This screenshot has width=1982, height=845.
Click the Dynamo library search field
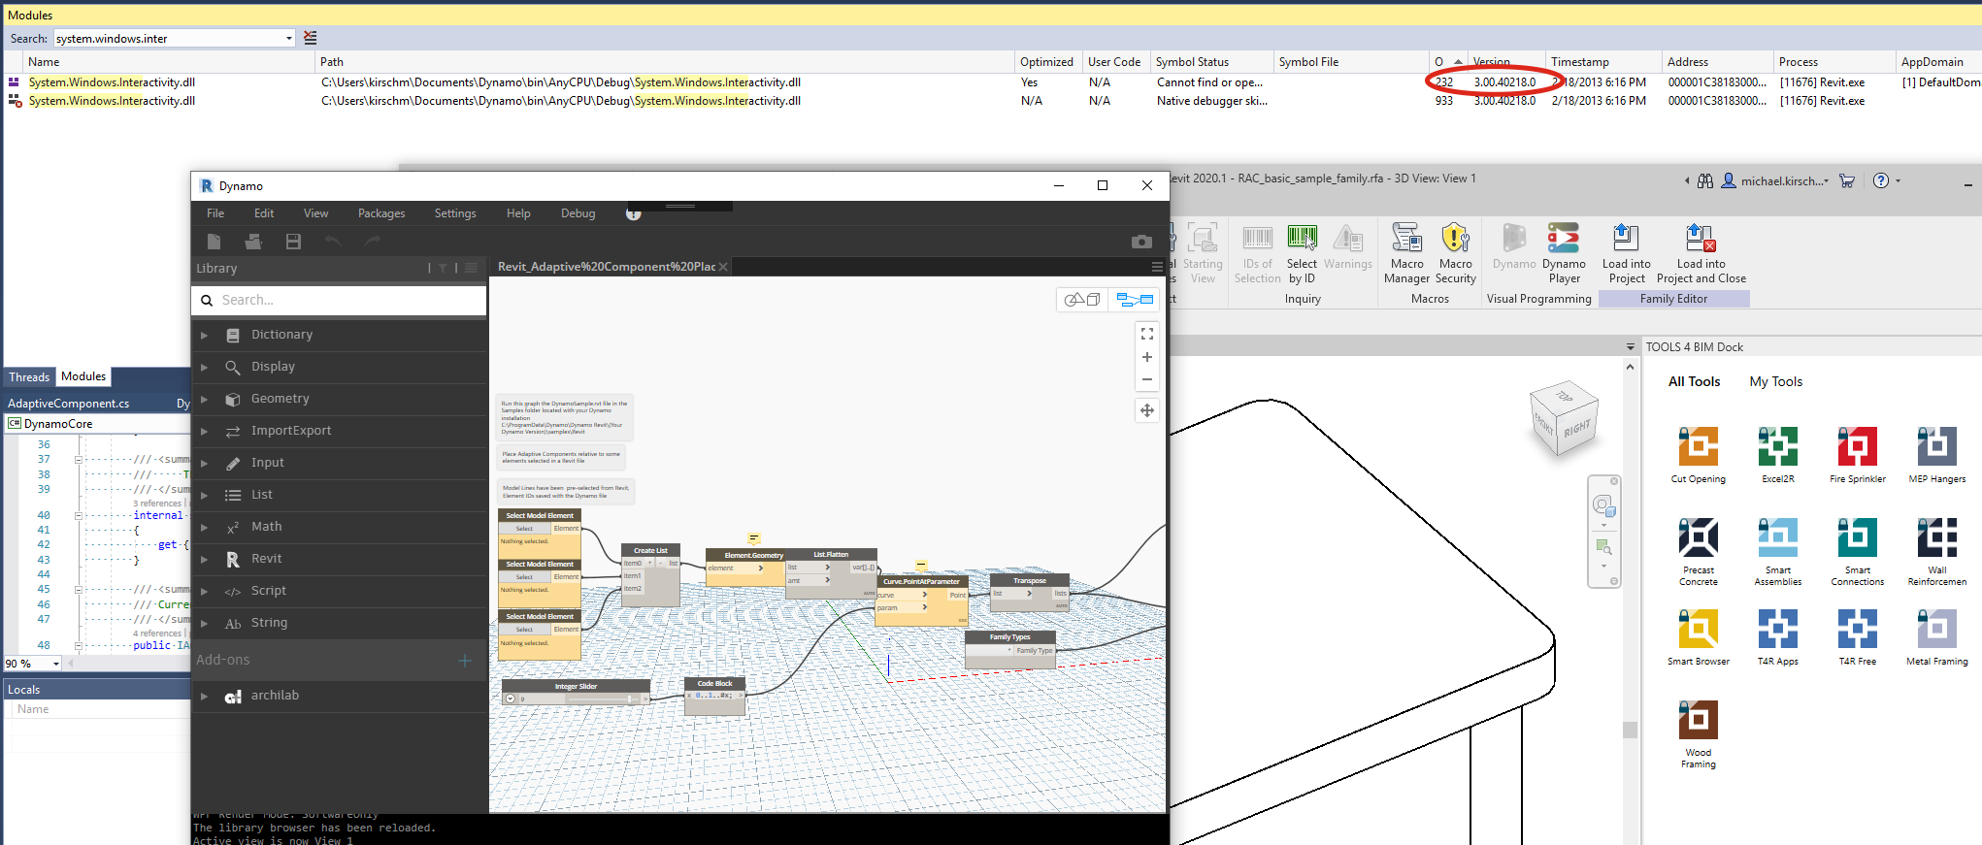tap(339, 300)
